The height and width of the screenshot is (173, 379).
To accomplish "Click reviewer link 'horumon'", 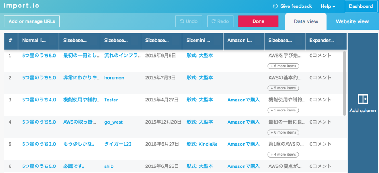I will click(x=114, y=78).
